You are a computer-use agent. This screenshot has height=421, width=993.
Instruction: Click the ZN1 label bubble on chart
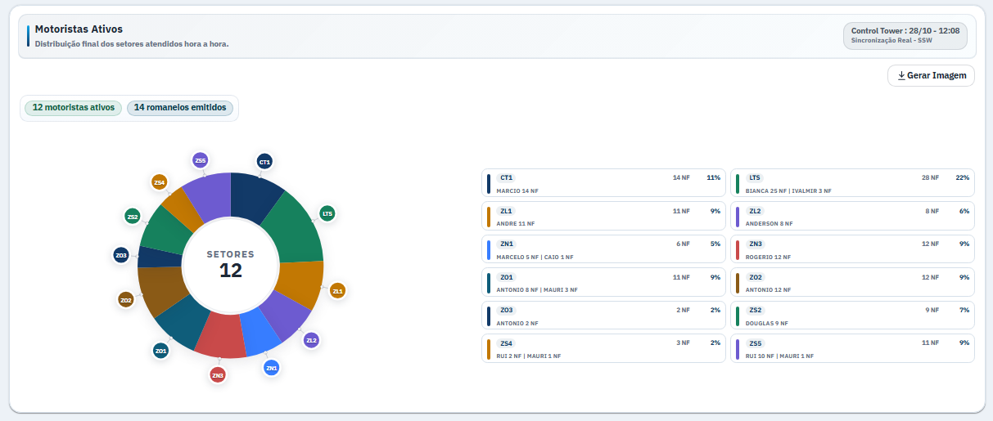click(x=272, y=368)
